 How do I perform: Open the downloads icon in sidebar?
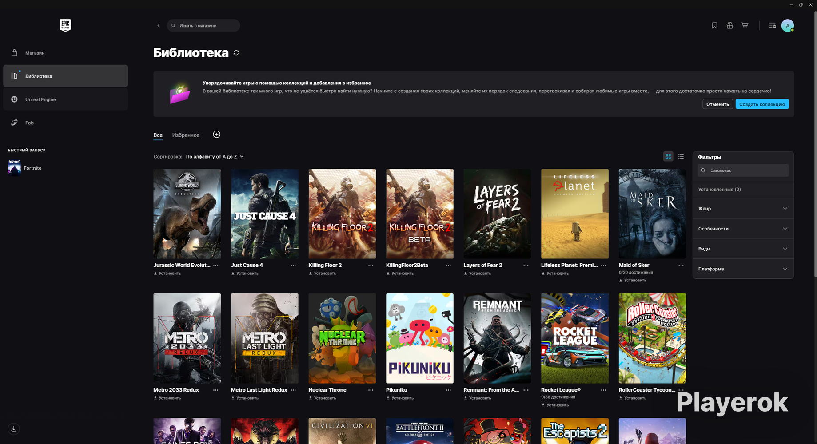[x=14, y=429]
